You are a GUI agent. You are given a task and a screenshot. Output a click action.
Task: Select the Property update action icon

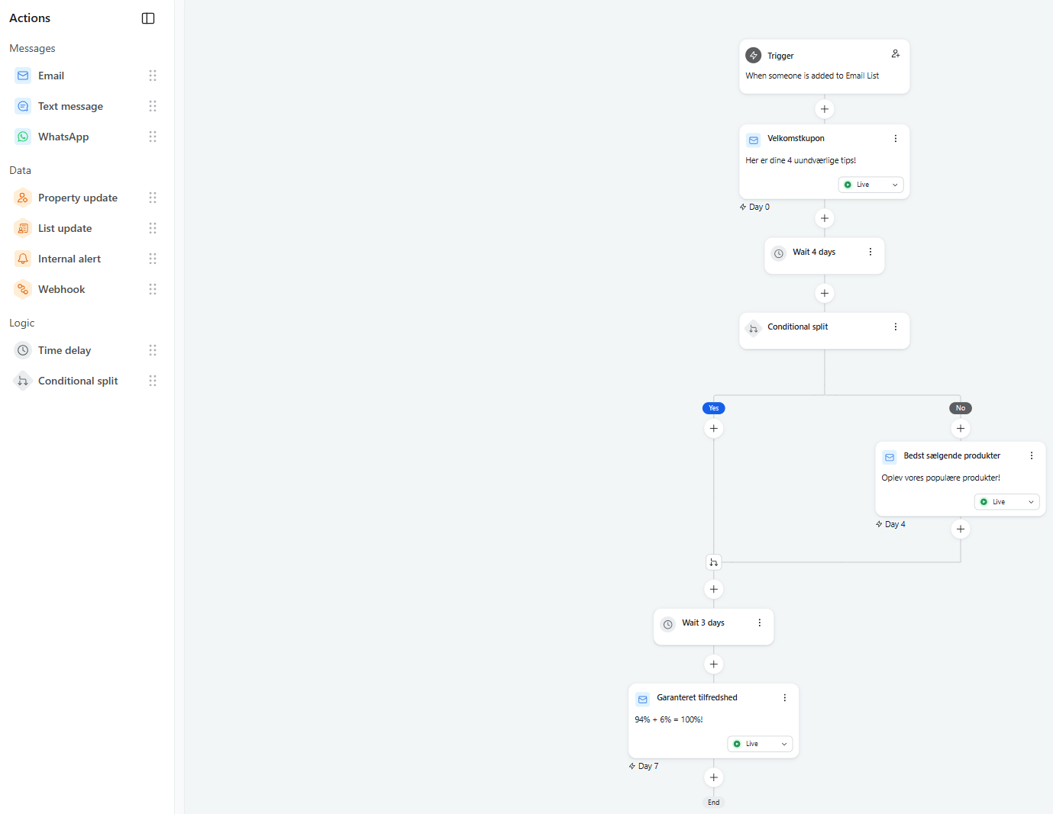tap(23, 198)
